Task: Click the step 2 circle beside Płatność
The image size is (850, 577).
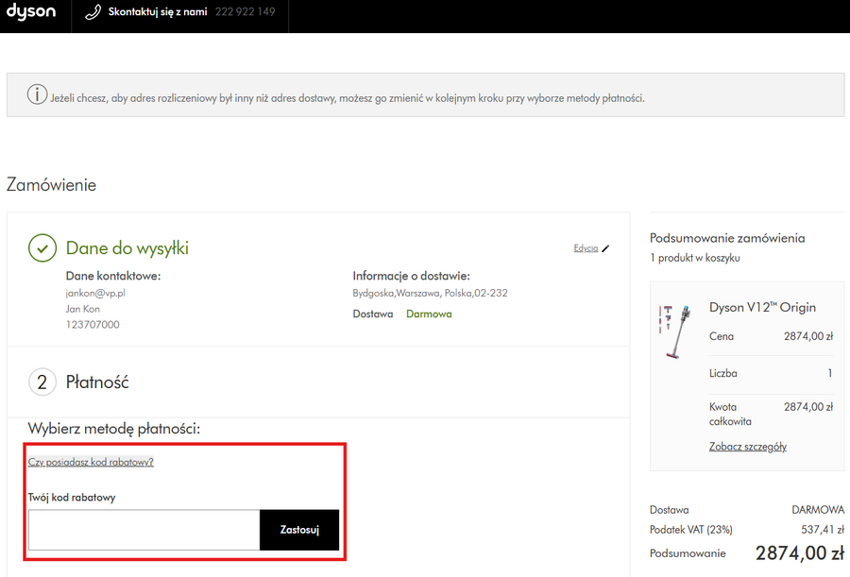Action: point(42,382)
